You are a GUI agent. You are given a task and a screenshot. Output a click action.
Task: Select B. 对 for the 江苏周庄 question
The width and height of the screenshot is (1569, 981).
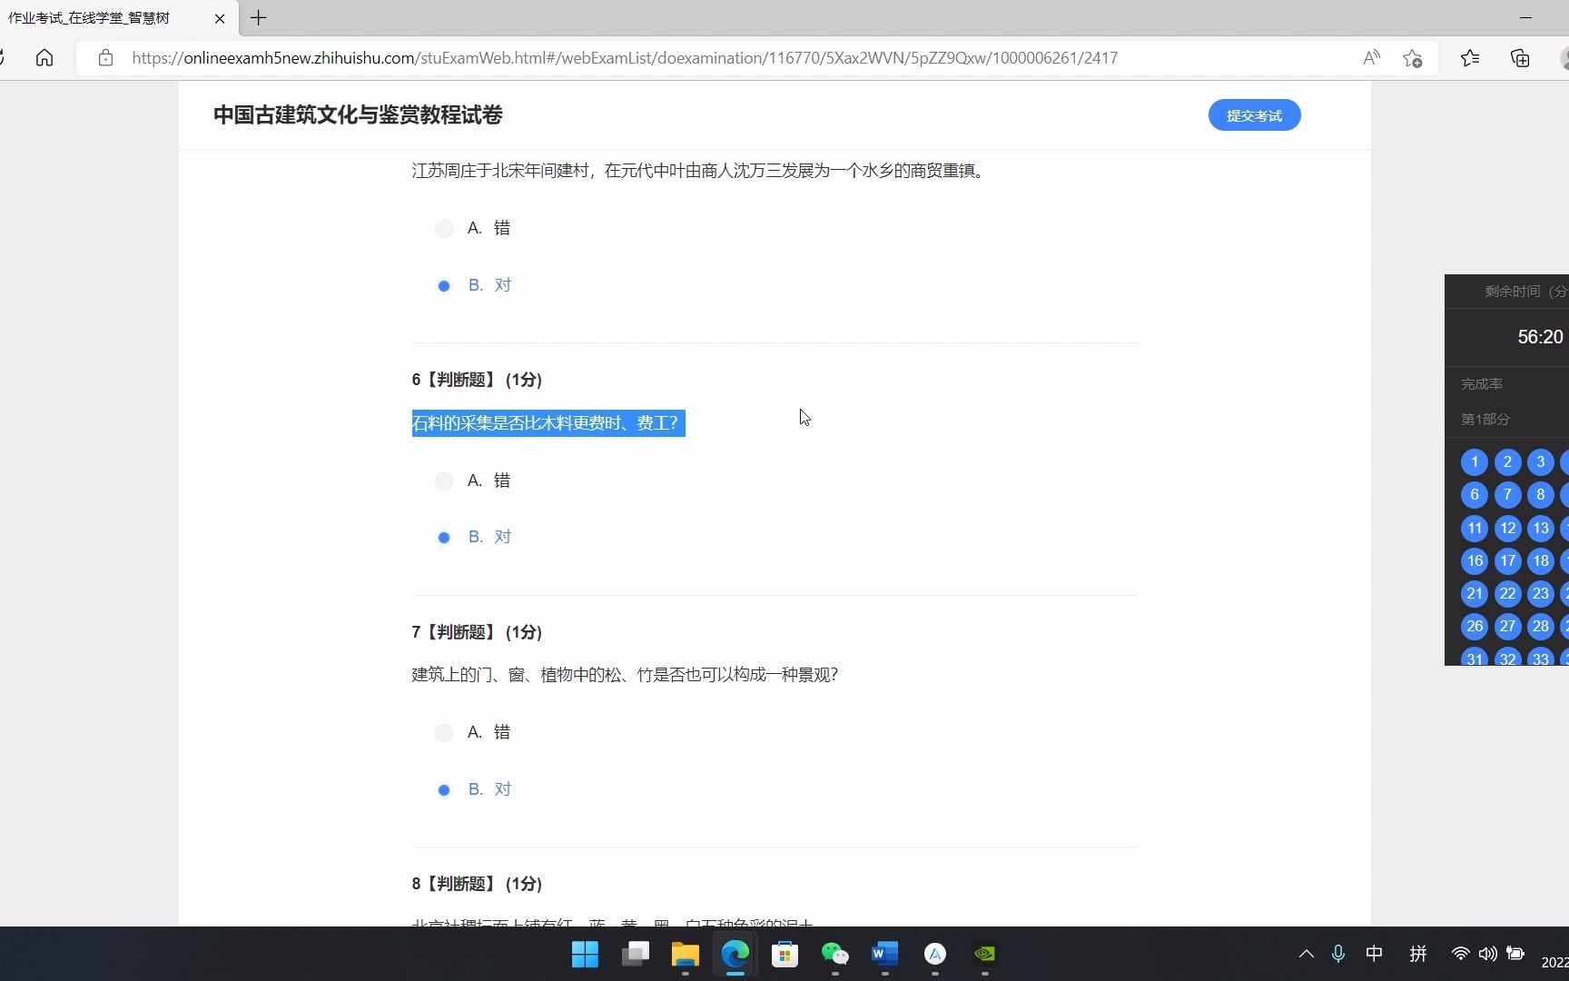point(444,286)
